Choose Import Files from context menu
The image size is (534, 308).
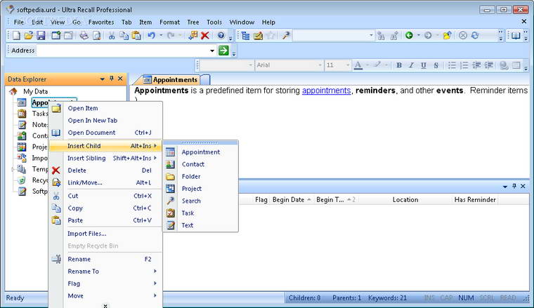(x=105, y=234)
